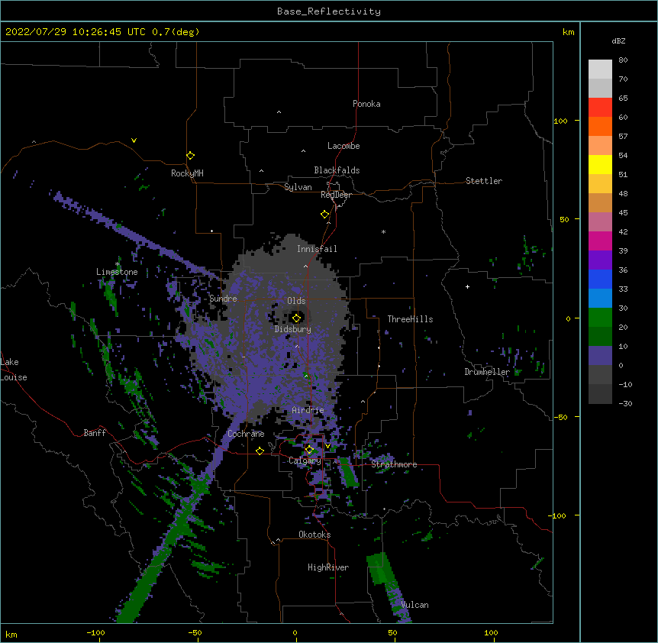This screenshot has width=658, height=643.
Task: Select the -30 value in dBZ legend
Action: point(625,403)
